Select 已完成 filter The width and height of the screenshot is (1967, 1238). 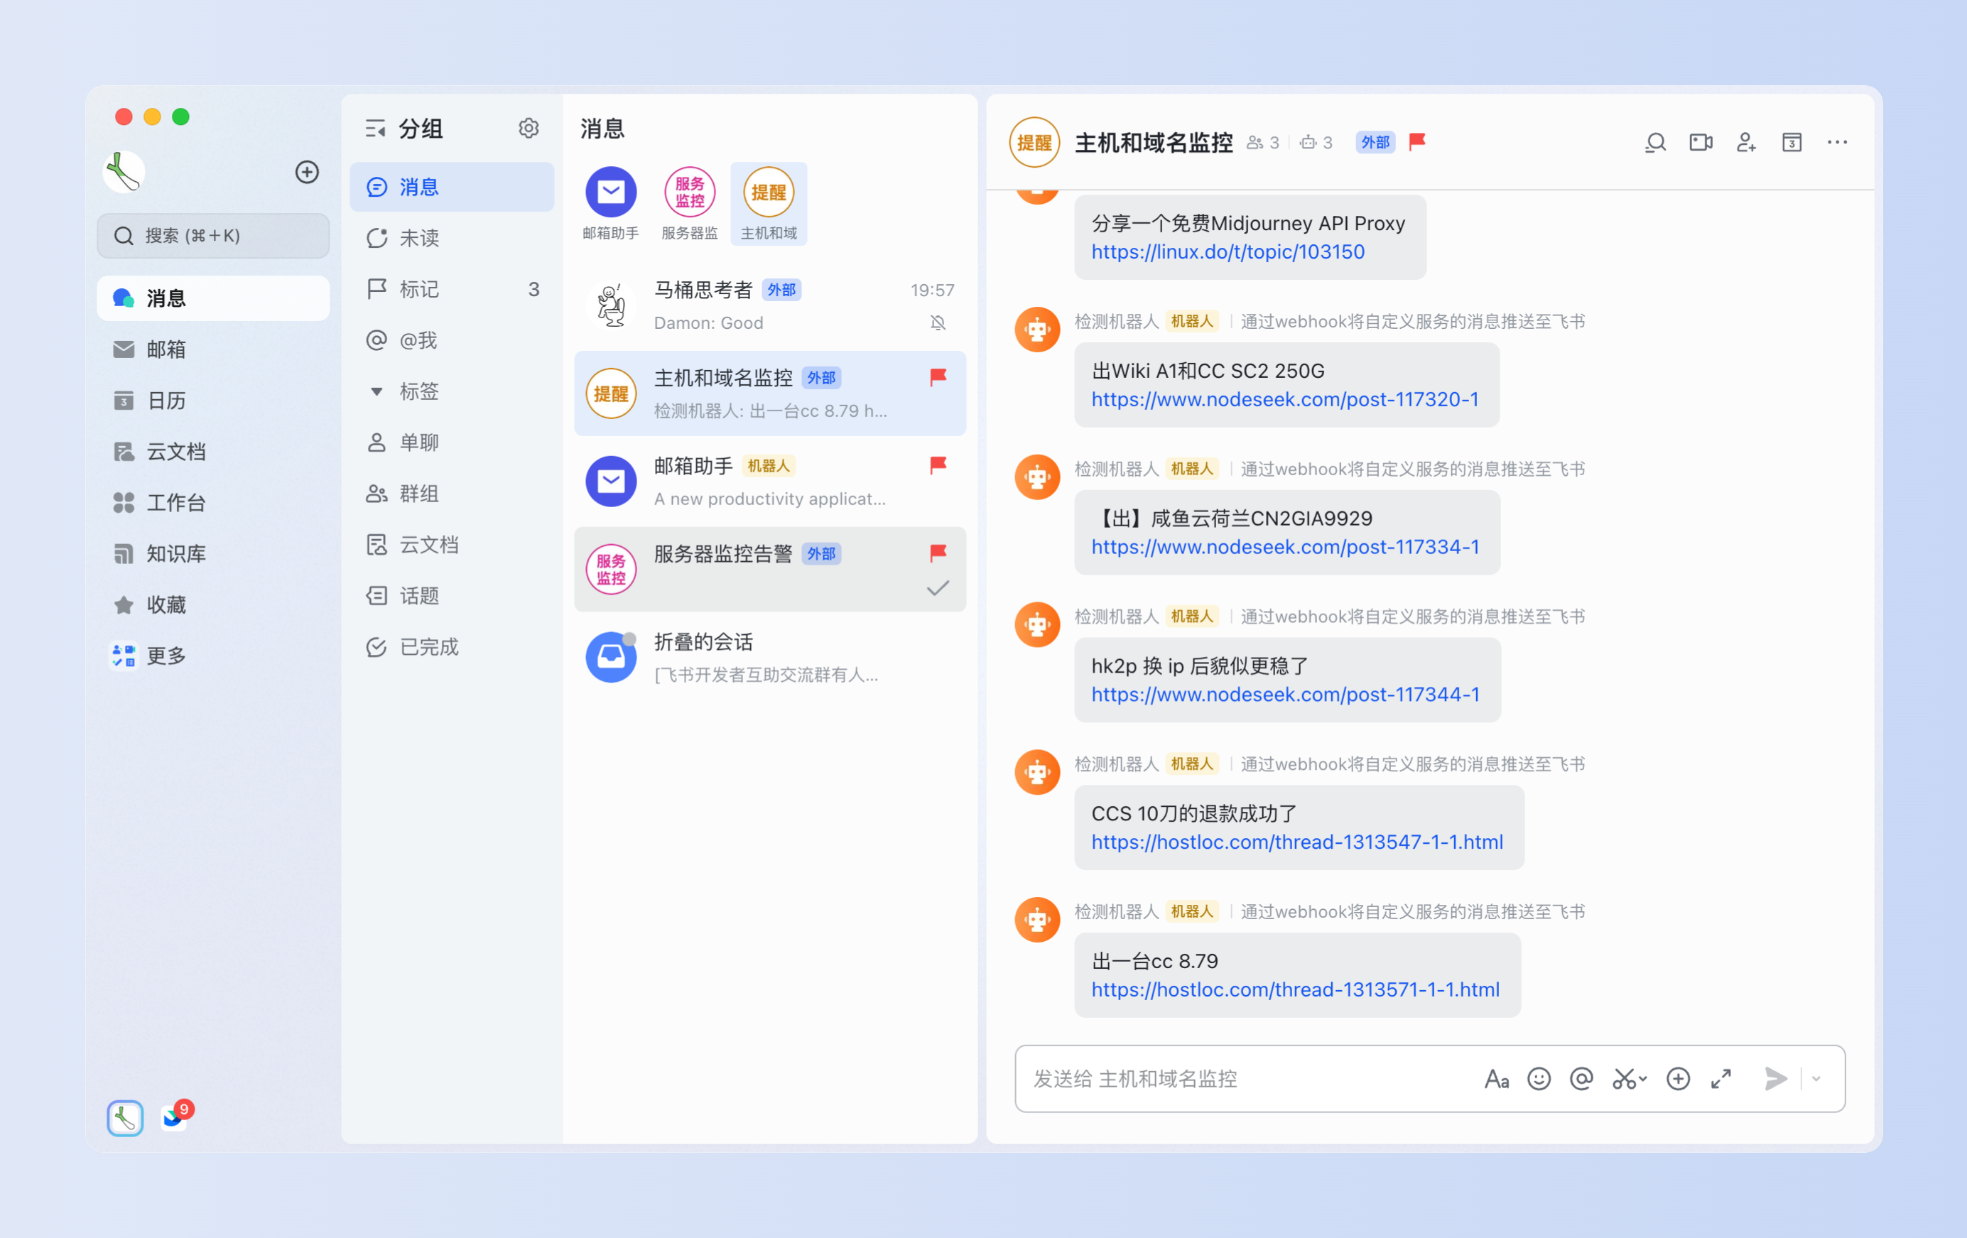point(452,647)
